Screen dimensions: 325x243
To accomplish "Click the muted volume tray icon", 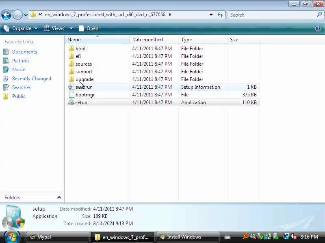I will tap(294, 237).
